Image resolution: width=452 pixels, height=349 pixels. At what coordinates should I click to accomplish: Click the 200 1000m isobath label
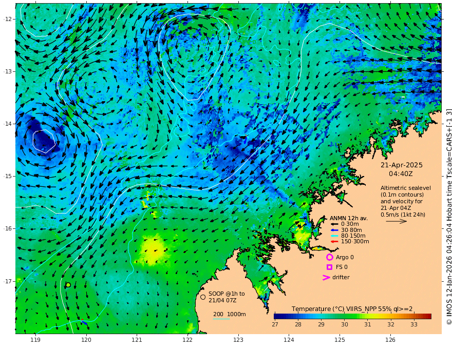(230, 314)
